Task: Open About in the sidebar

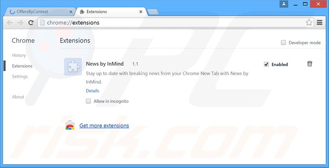Action: click(x=18, y=97)
